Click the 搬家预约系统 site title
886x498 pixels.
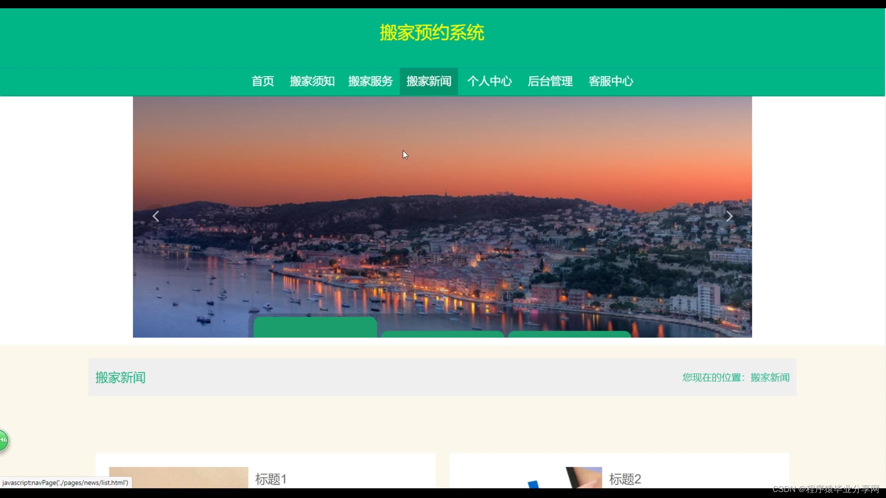click(x=432, y=33)
